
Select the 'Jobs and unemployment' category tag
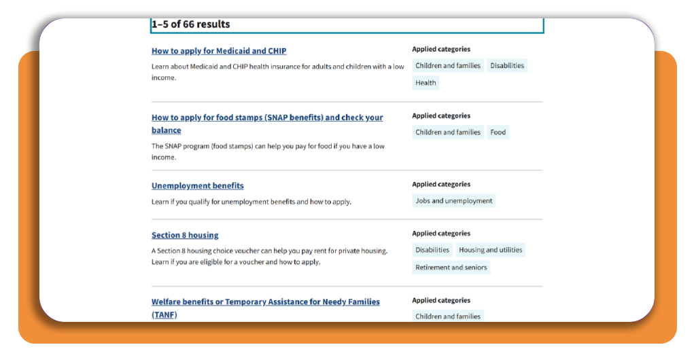453,201
